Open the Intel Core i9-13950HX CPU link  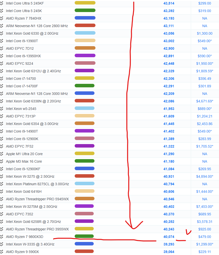[x=23, y=56]
